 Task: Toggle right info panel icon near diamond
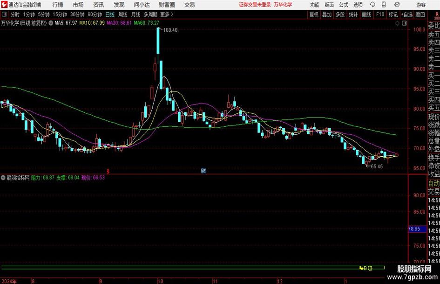coord(404,23)
